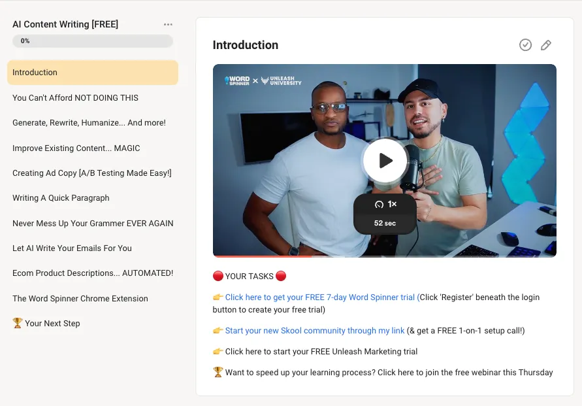This screenshot has width=582, height=406.
Task: Select the Introduction lesson in the sidebar
Action: click(92, 73)
